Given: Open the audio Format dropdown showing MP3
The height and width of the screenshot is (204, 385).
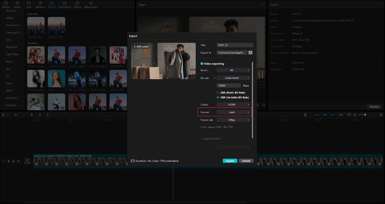Looking at the screenshot, I should [x=234, y=147].
